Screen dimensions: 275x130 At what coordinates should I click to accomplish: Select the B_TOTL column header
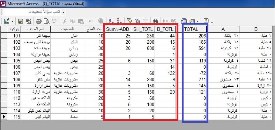pyautogui.click(x=165, y=29)
